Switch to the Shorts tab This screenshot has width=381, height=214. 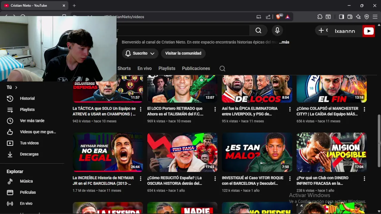pos(124,68)
